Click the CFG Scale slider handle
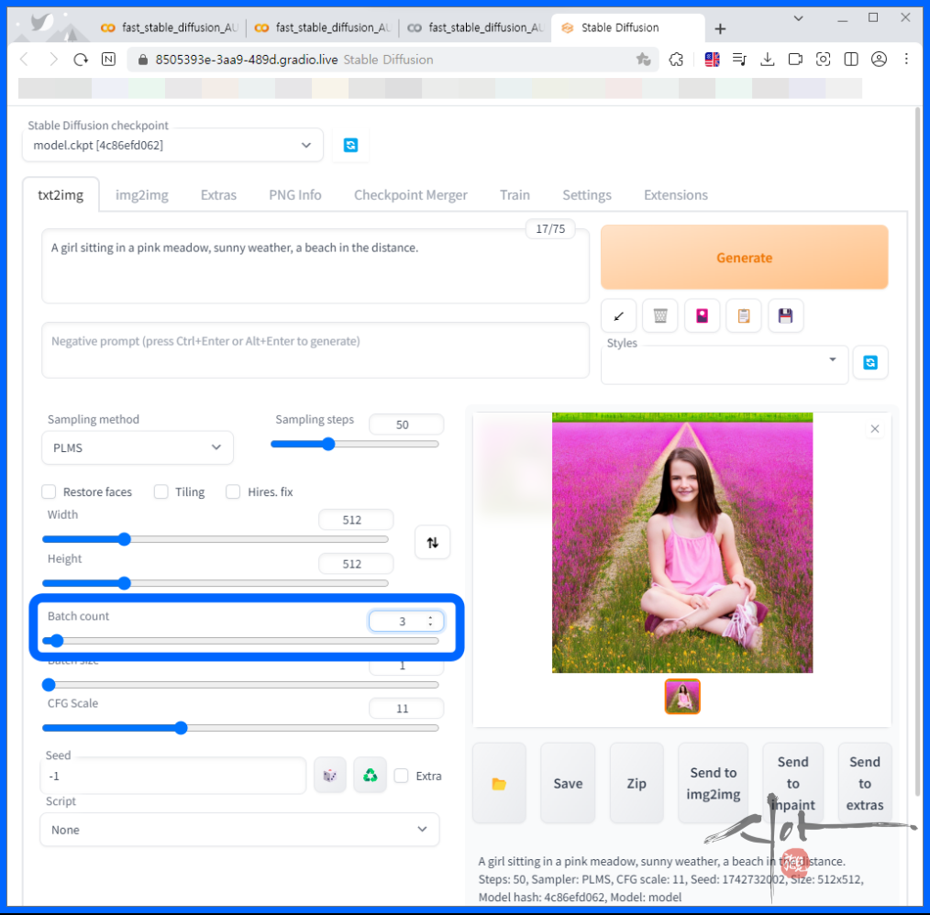Screen dimensions: 930x915 click(x=181, y=728)
